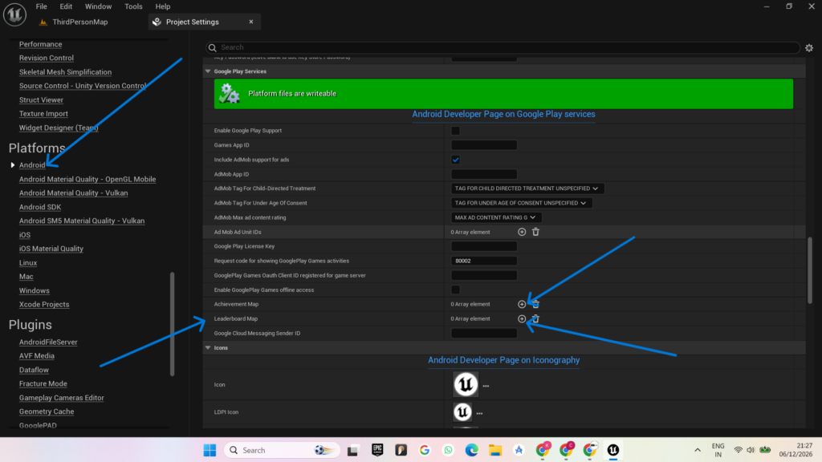This screenshot has height=462, width=822.
Task: Click the LDPI Icon thumbnail
Action: pyautogui.click(x=462, y=412)
